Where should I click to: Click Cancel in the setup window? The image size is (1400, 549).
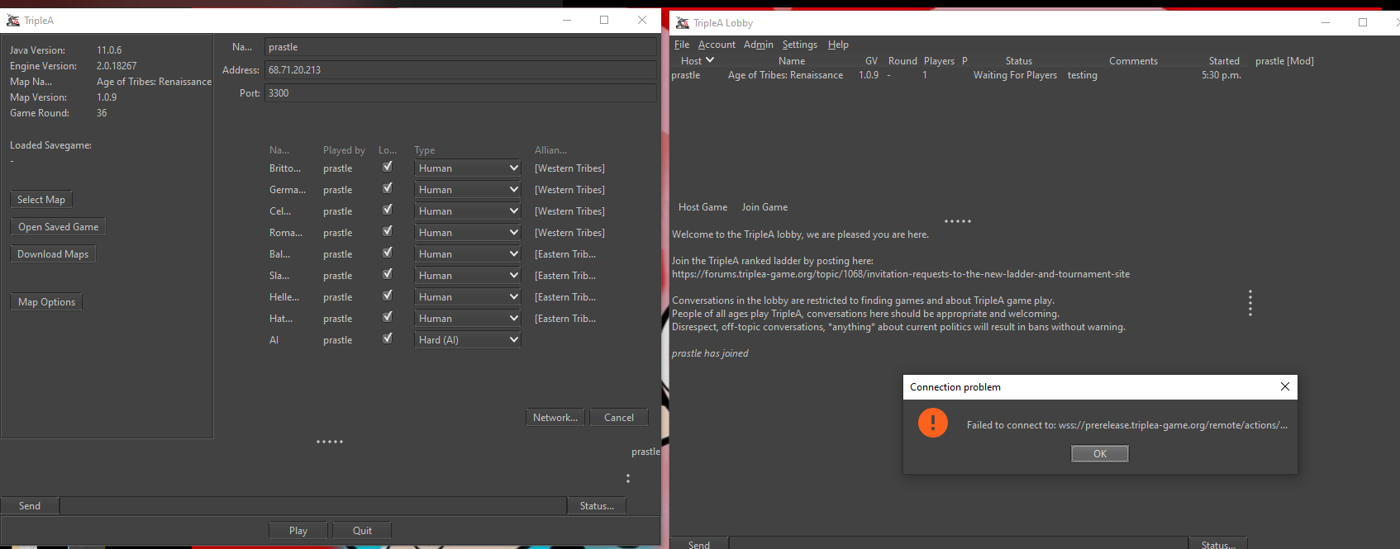[619, 418]
